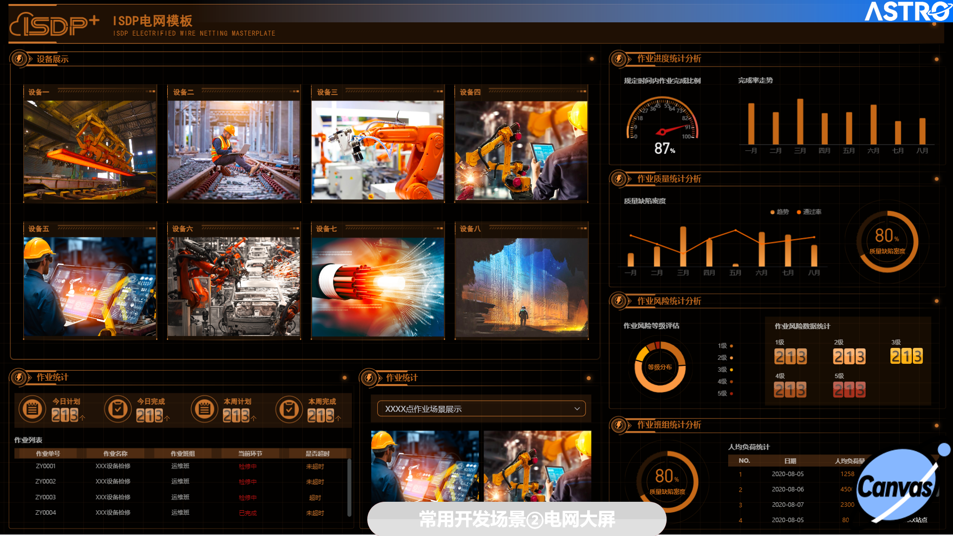Click the 今日完成 checklist icon
Screen dimensions: 953x536
[118, 409]
